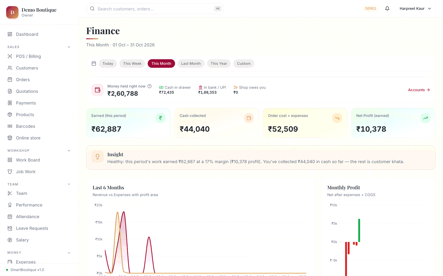Open the Earned (this period) card
Screen dimensions: 443x276
click(129, 123)
